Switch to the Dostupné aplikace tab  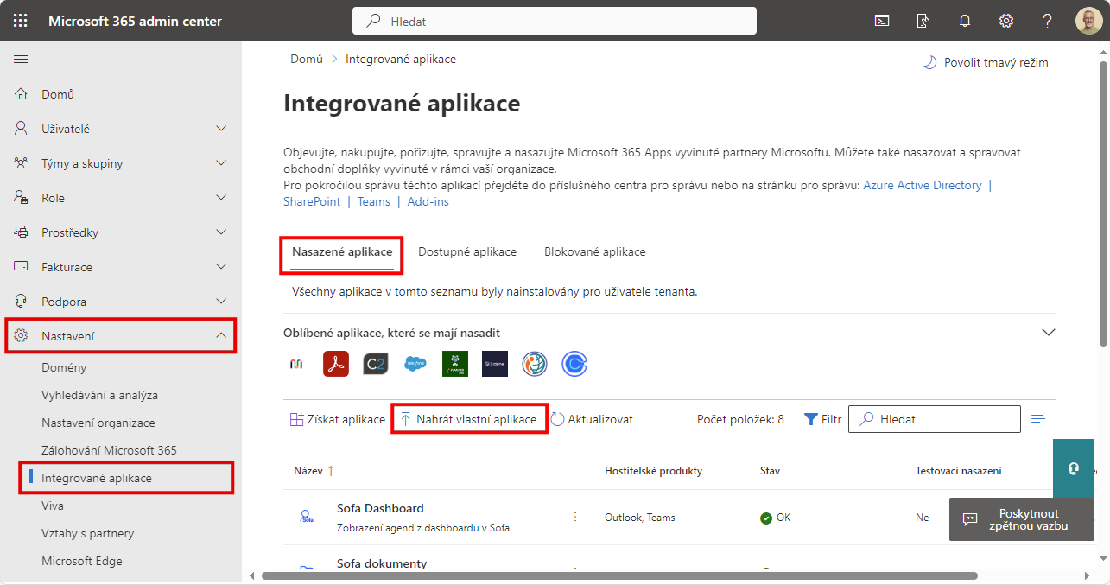467,252
